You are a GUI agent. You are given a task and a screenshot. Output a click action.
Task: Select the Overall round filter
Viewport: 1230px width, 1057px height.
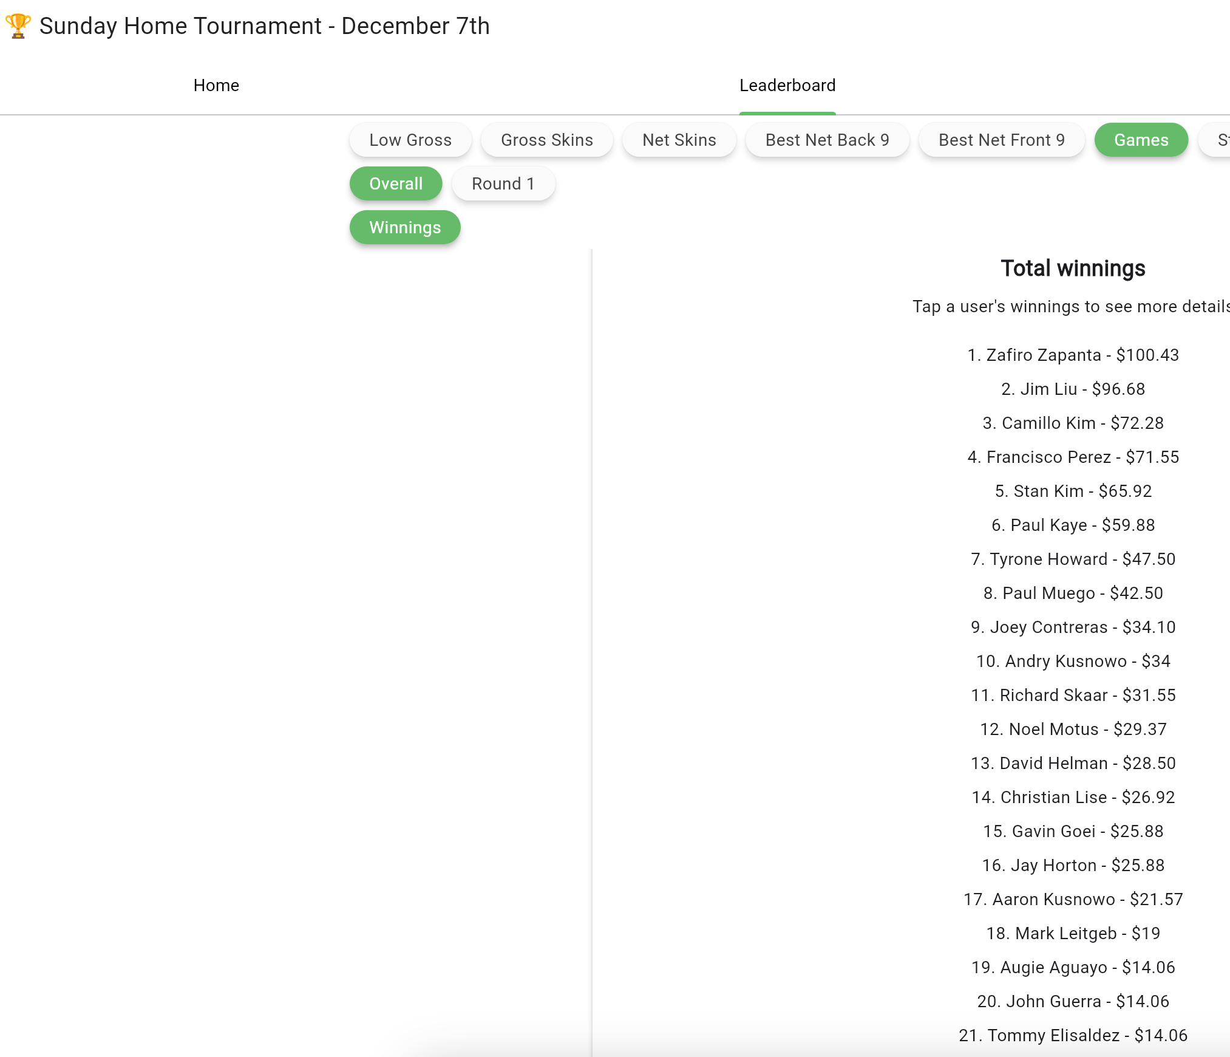coord(396,183)
